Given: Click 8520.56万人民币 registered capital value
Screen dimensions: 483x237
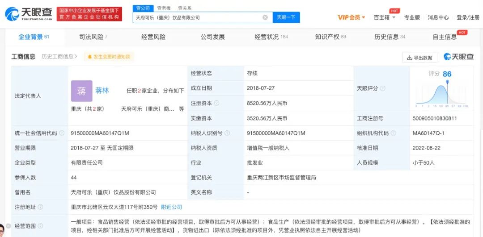Looking at the screenshot, I should (267, 103).
